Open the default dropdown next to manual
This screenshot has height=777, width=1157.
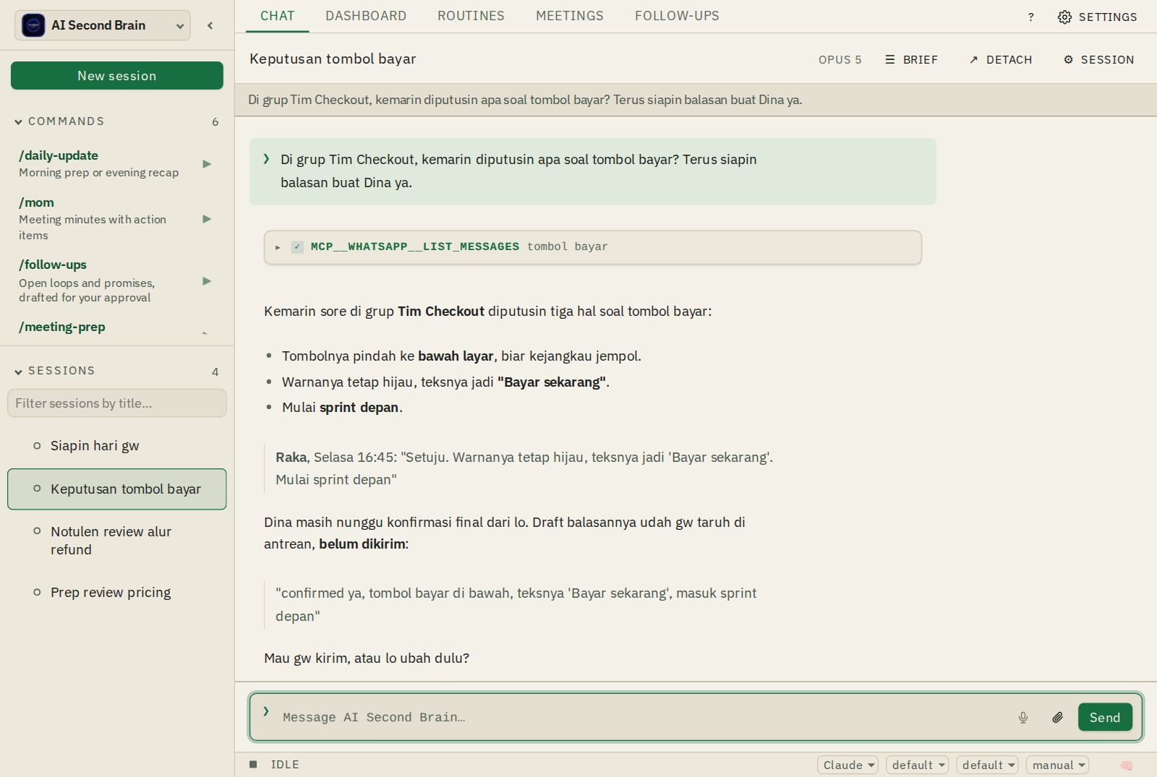pos(988,765)
